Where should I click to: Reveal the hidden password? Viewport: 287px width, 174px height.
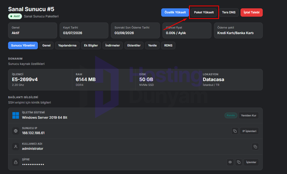230,162
